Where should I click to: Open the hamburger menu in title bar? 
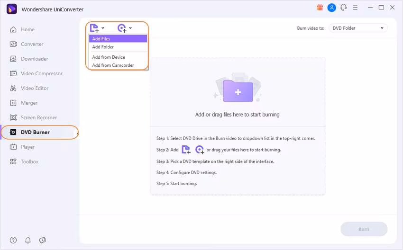[x=355, y=8]
